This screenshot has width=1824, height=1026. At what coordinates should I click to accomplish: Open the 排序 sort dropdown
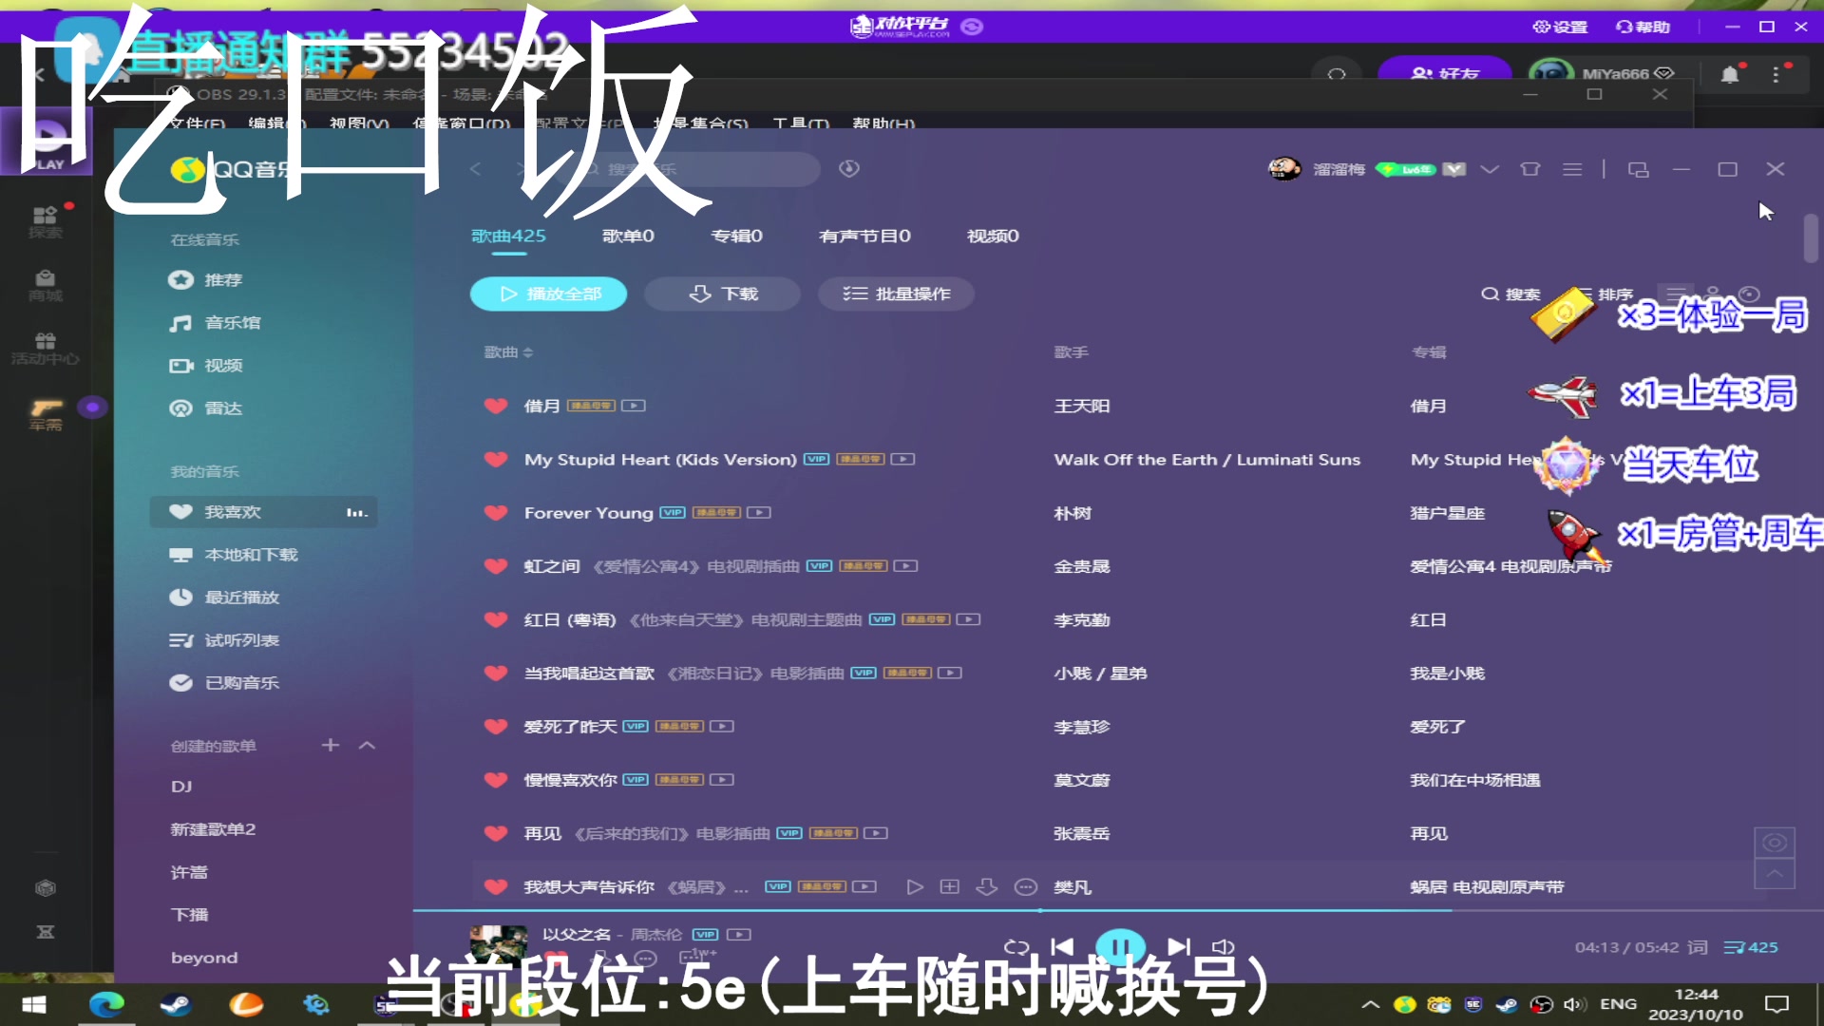(1606, 294)
